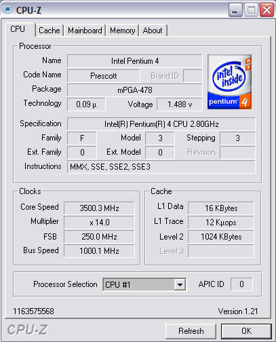276x342 pixels.
Task: Close the CPU-Z window
Action: tap(267, 10)
